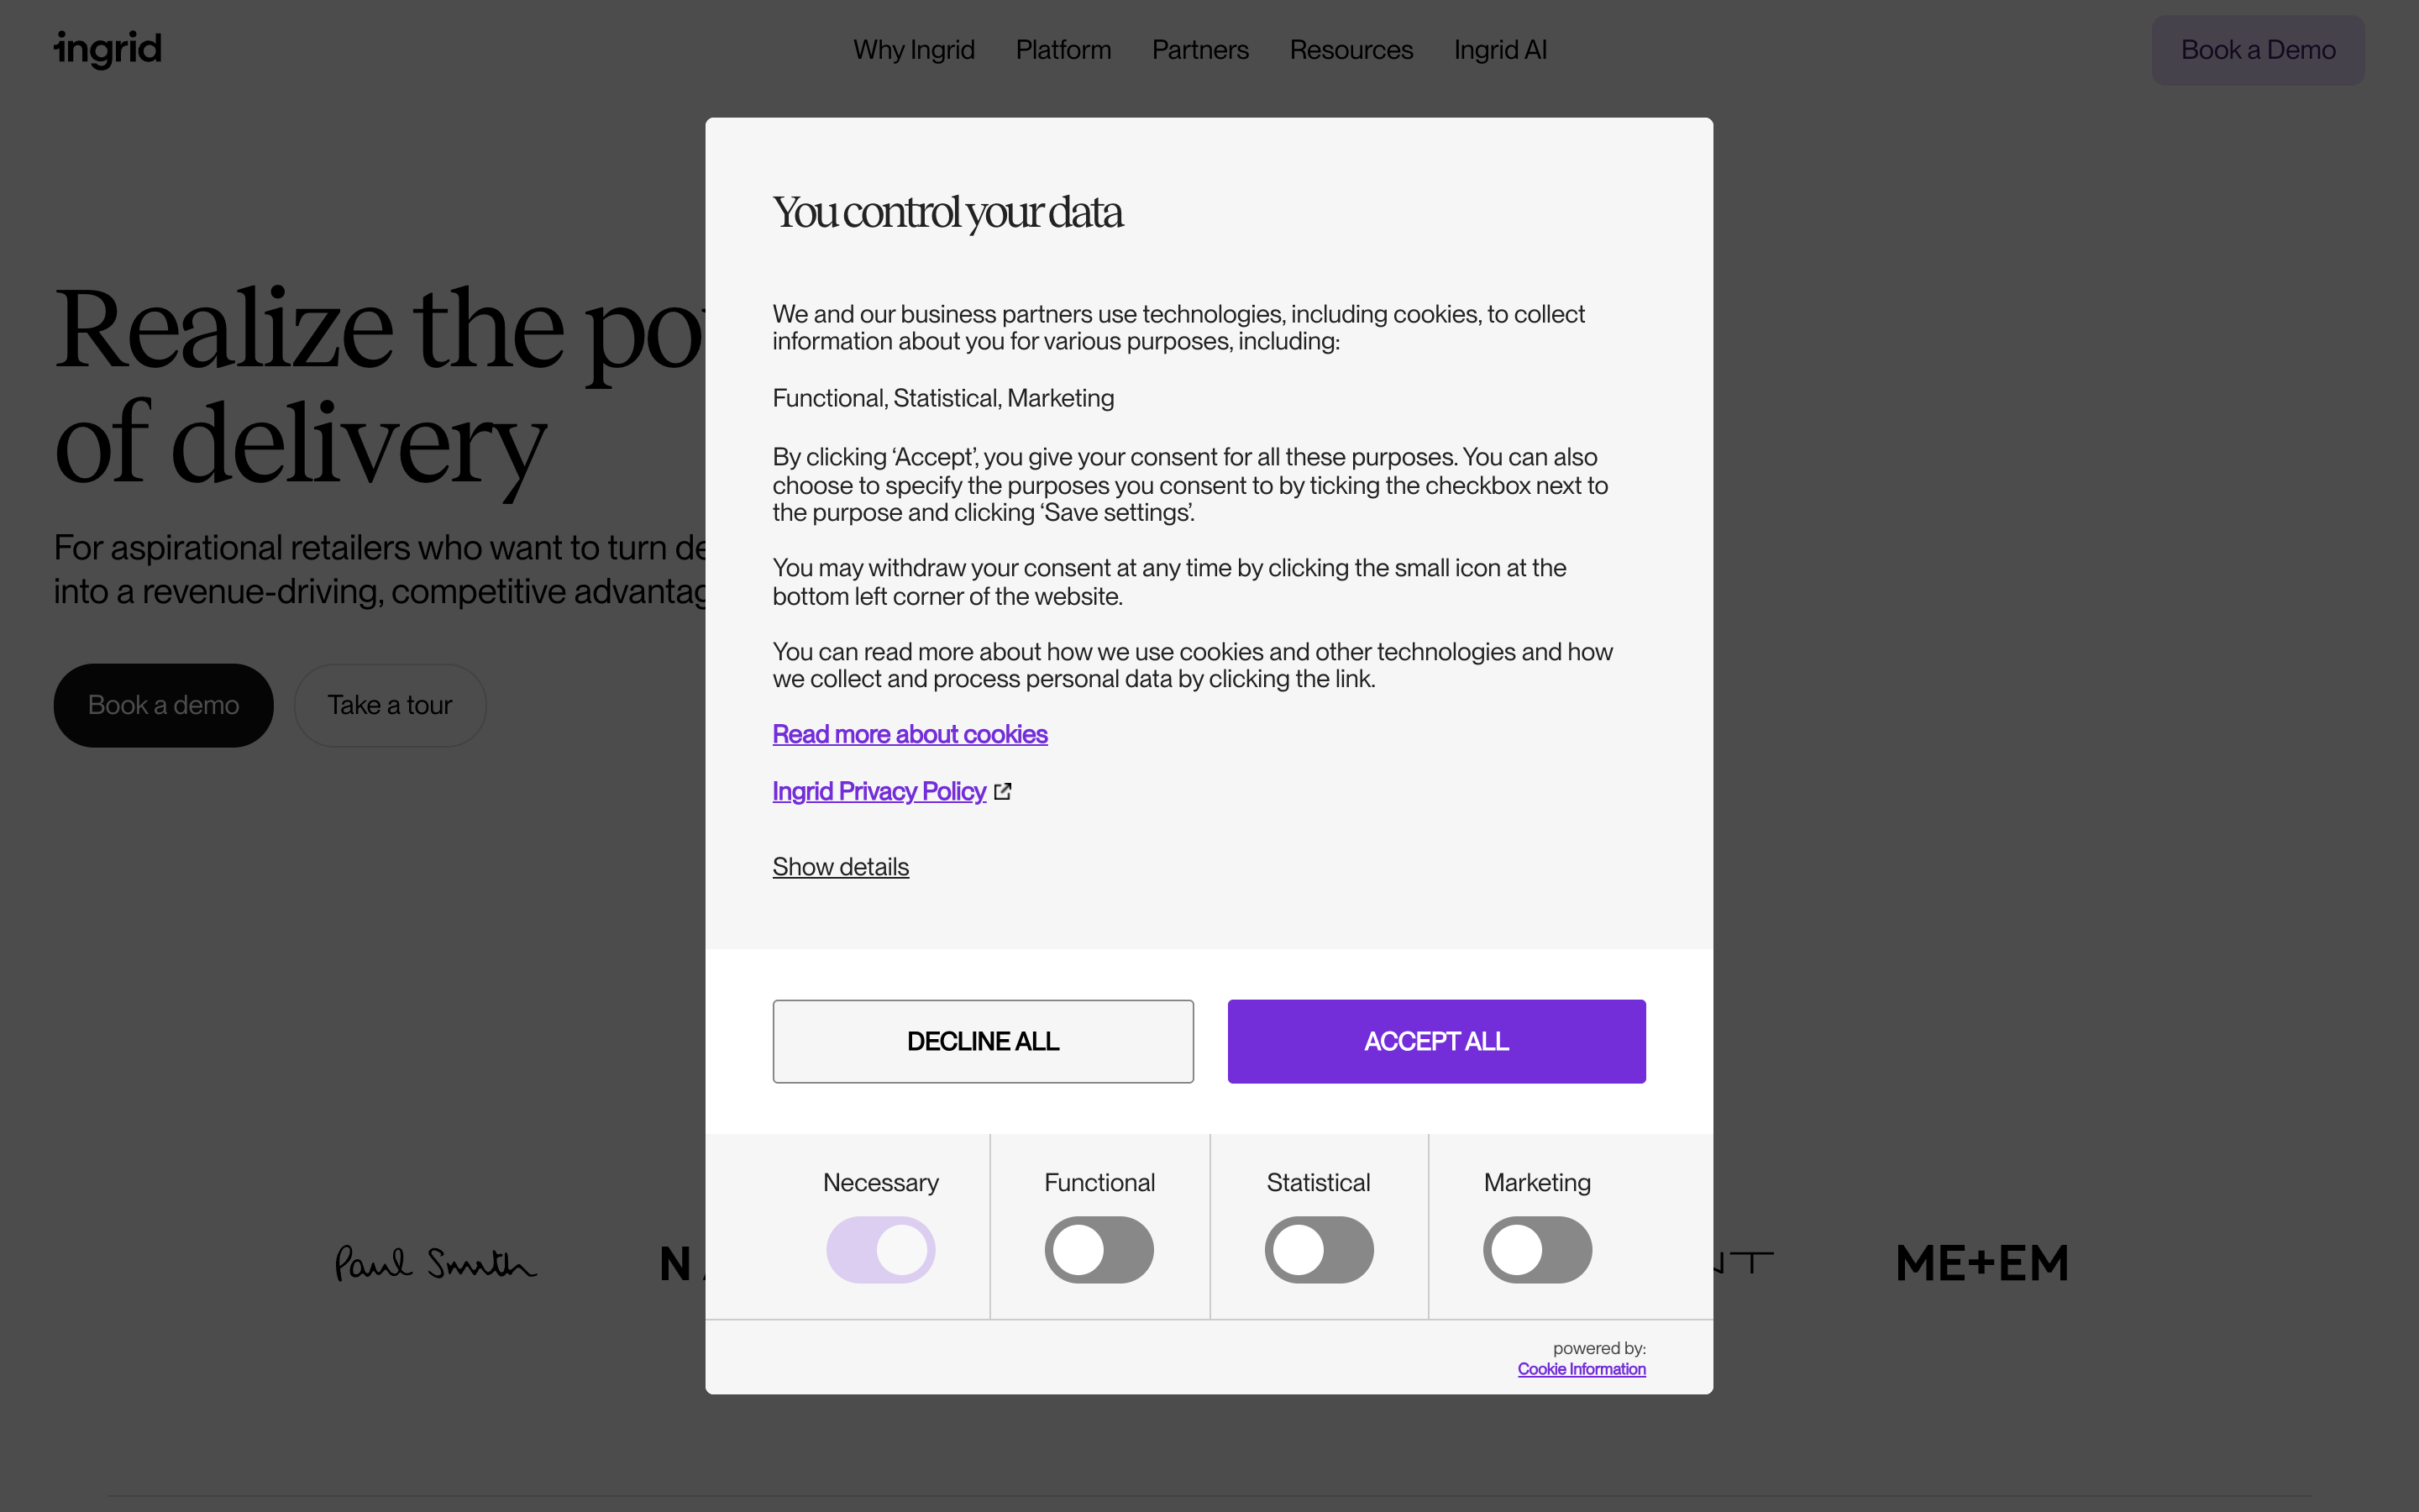Go to the Ingrid AI menu item
Screen dimensions: 2419x1512
[x=1500, y=49]
